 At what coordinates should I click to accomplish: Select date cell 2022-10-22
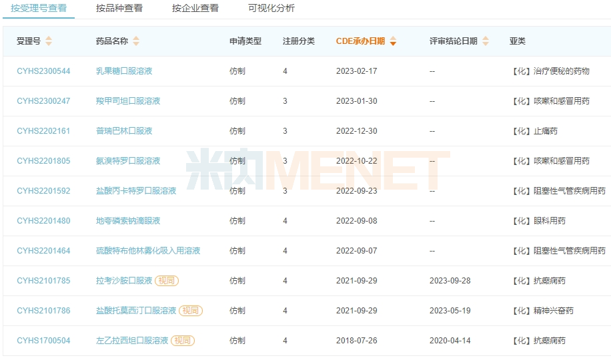point(357,161)
